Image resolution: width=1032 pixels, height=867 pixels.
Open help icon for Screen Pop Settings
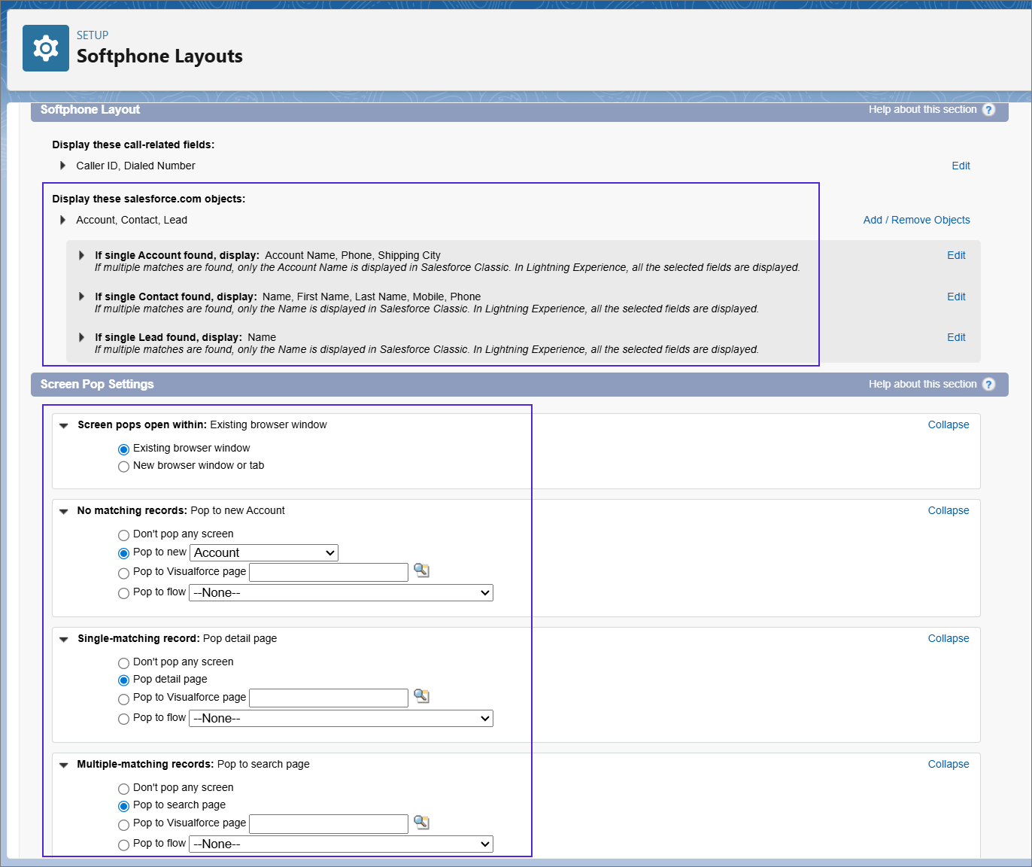click(x=988, y=385)
